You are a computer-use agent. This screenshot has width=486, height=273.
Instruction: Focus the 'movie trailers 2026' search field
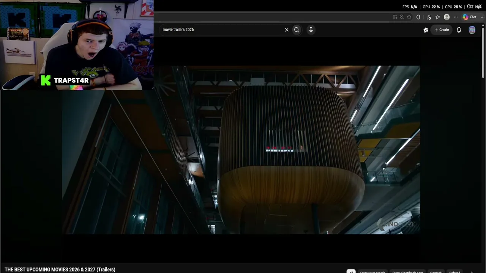tap(222, 30)
